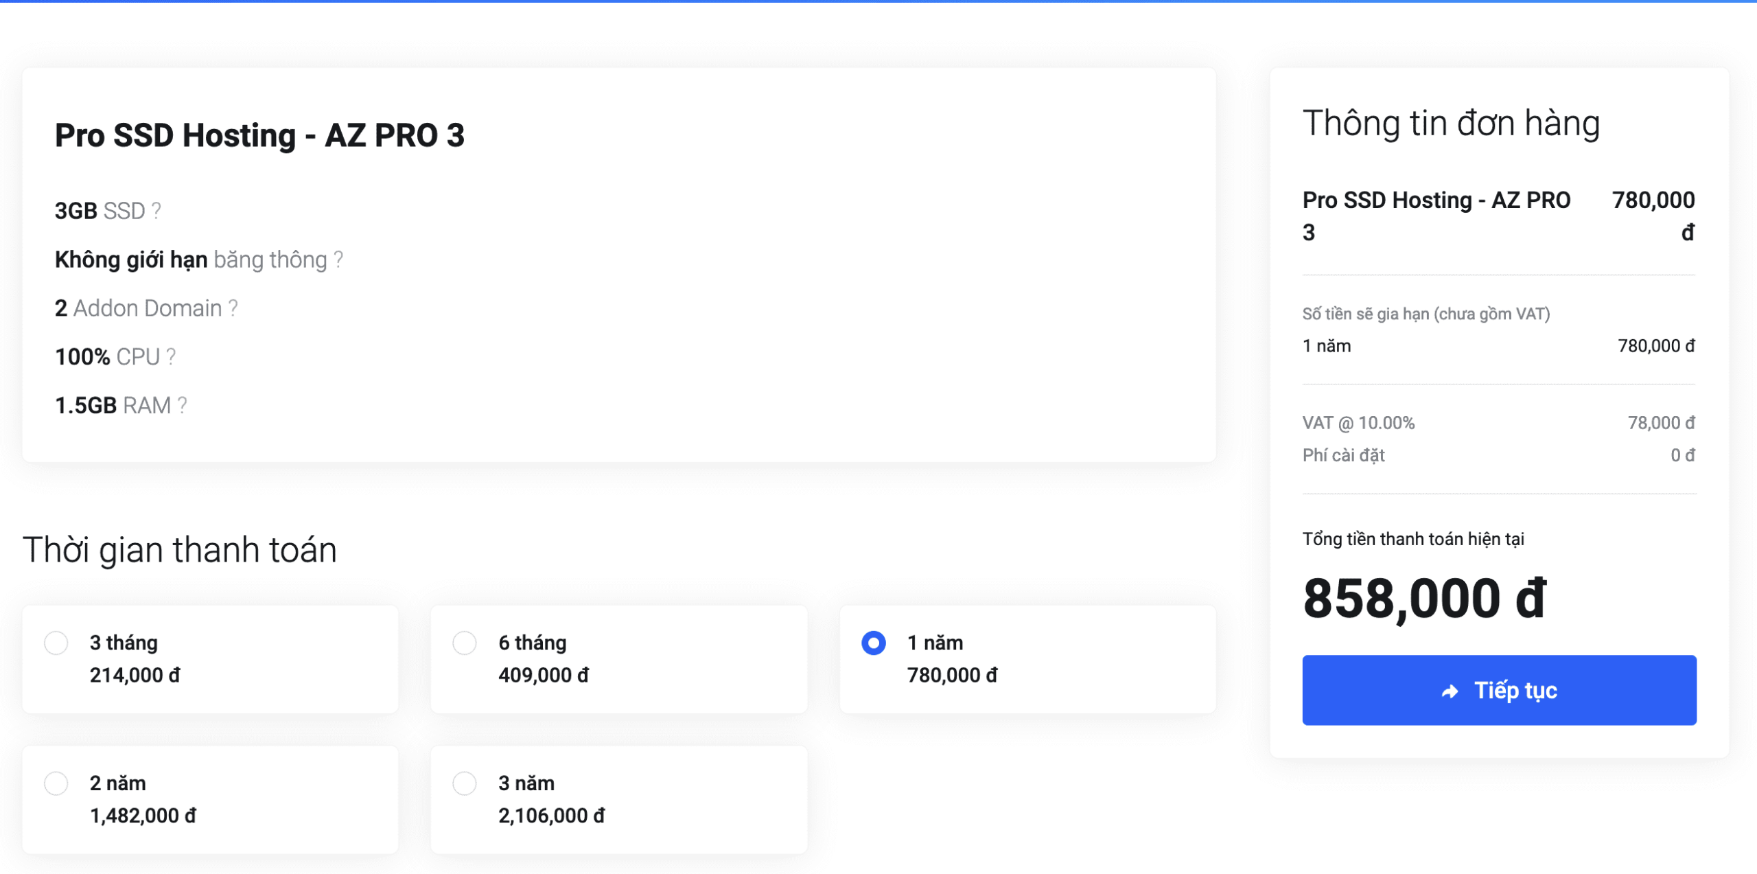The width and height of the screenshot is (1757, 874).
Task: Select the 3 tháng billing radio button
Action: click(56, 643)
